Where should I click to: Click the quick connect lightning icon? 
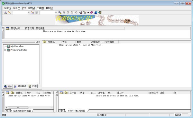(9, 13)
